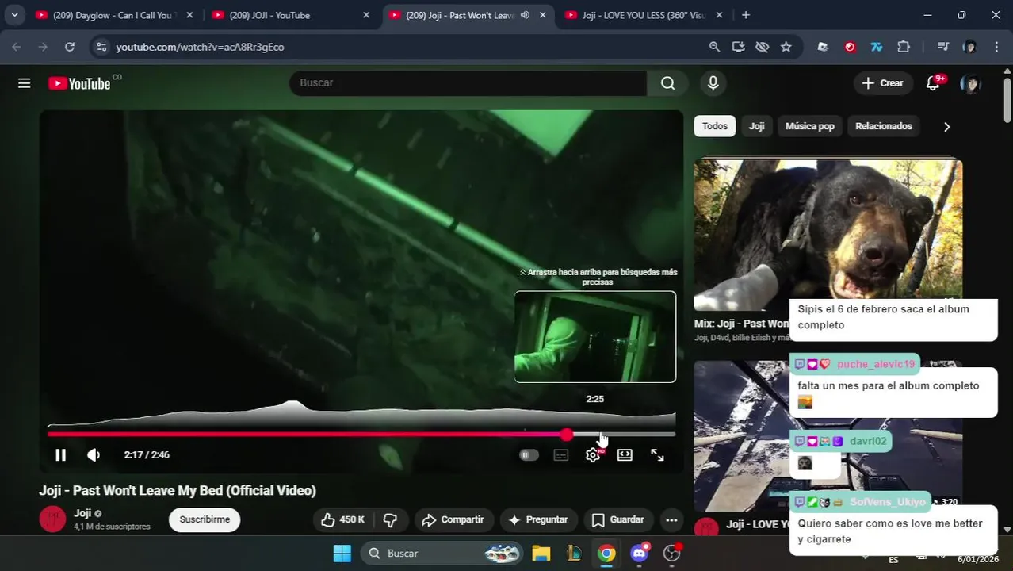Screen dimensions: 1013x571
Task: Select the Joji filter chip
Action: point(757,126)
